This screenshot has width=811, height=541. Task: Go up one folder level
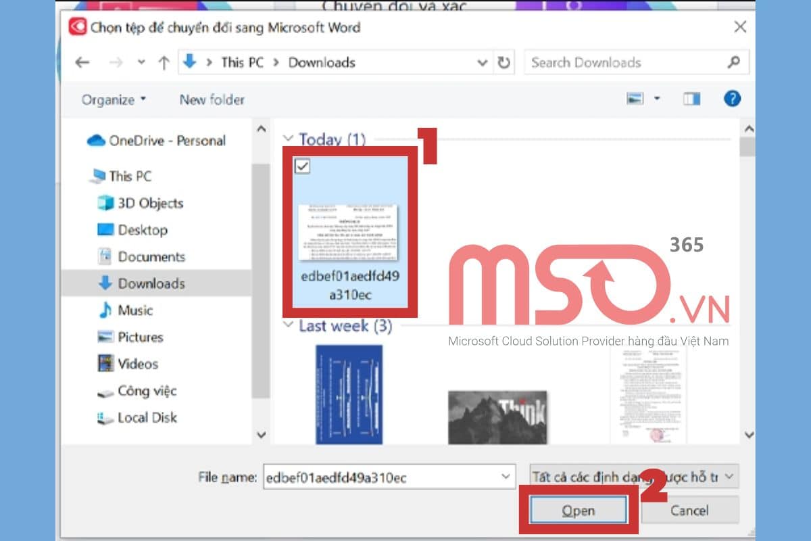(164, 63)
